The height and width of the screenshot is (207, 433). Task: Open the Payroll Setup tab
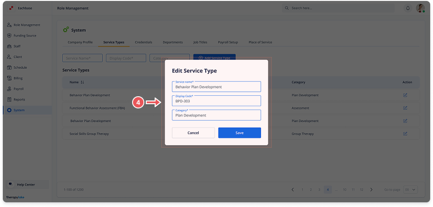(228, 43)
